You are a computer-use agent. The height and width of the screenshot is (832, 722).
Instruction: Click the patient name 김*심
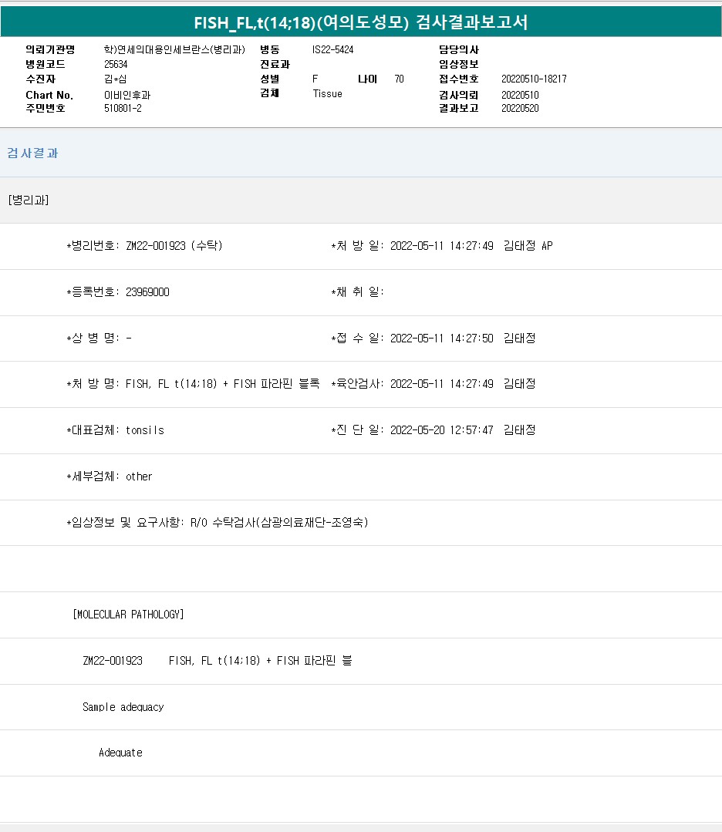(115, 79)
